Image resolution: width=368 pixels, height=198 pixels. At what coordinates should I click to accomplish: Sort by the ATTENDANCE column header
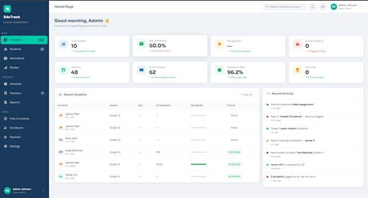coord(163,106)
